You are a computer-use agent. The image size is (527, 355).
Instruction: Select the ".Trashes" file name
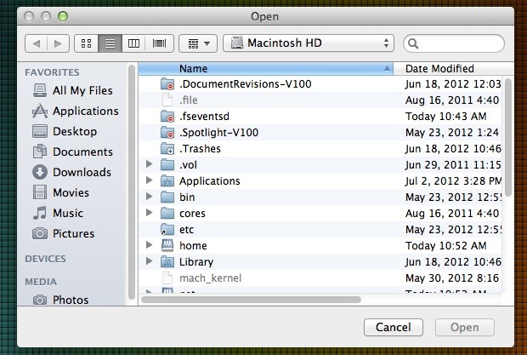click(200, 149)
